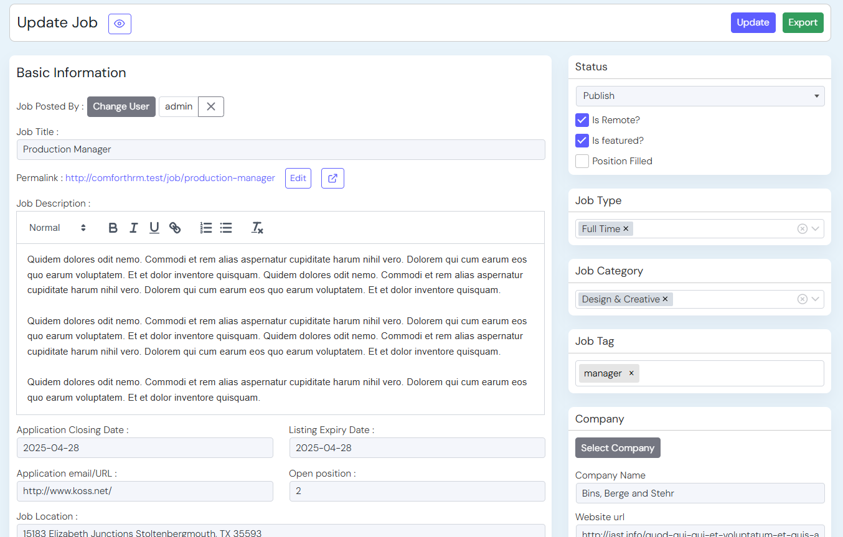This screenshot has height=537, width=843.
Task: Uncheck the Is Remote? checkbox
Action: pos(582,120)
